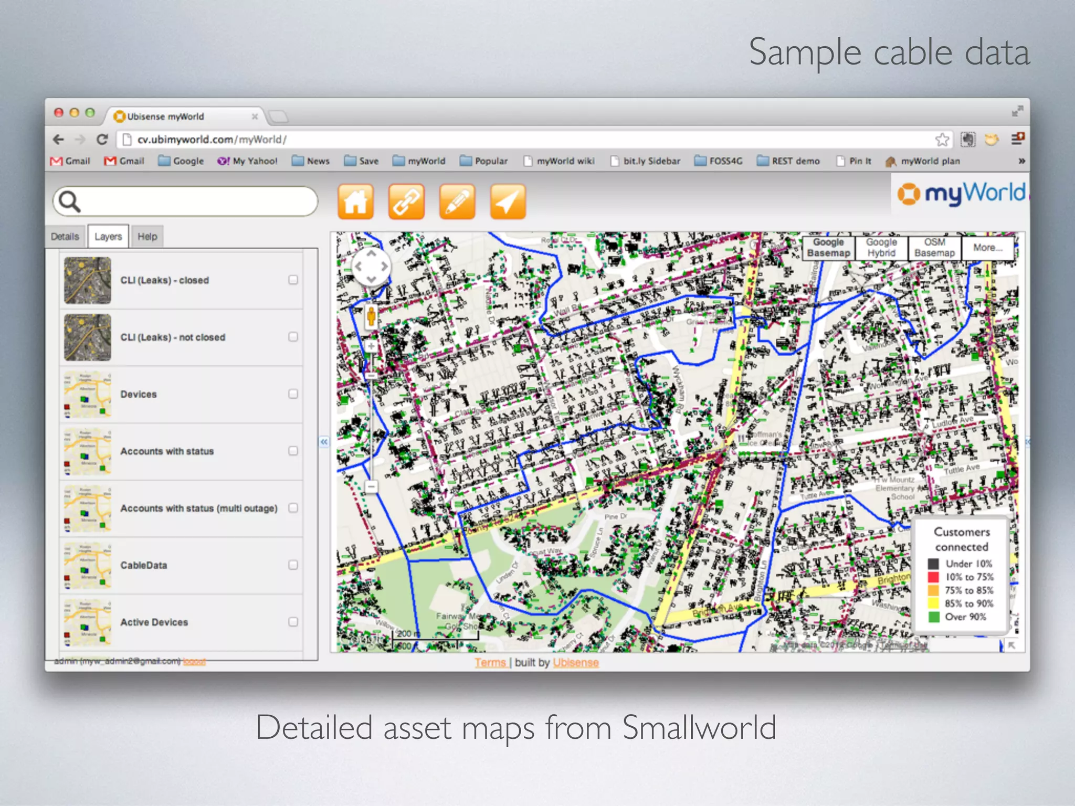Open the Chrome menu icon

tap(1017, 139)
